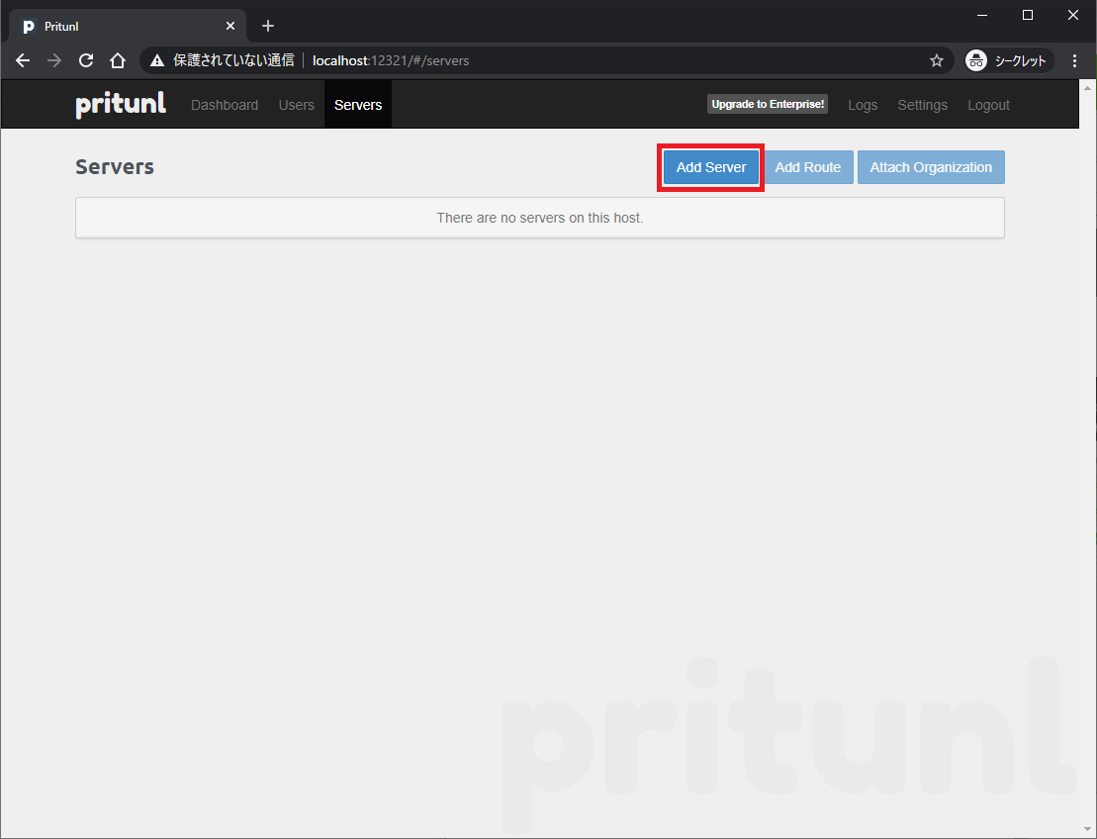Click the Add Route button

click(808, 167)
